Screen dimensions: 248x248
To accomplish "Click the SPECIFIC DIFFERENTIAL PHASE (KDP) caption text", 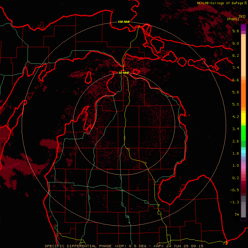I will 86,246.
